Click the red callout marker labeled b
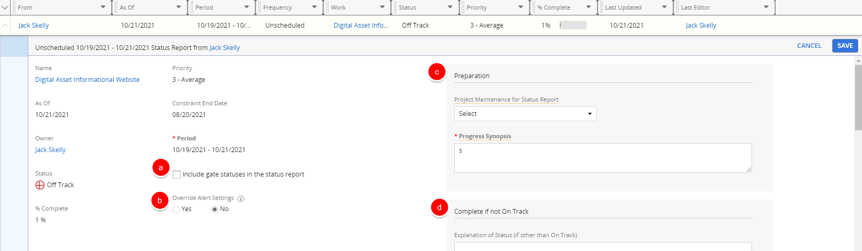The height and width of the screenshot is (251, 862). click(x=160, y=201)
